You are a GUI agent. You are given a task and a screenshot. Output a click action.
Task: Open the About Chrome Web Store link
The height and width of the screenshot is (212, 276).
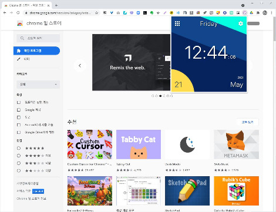[31, 198]
